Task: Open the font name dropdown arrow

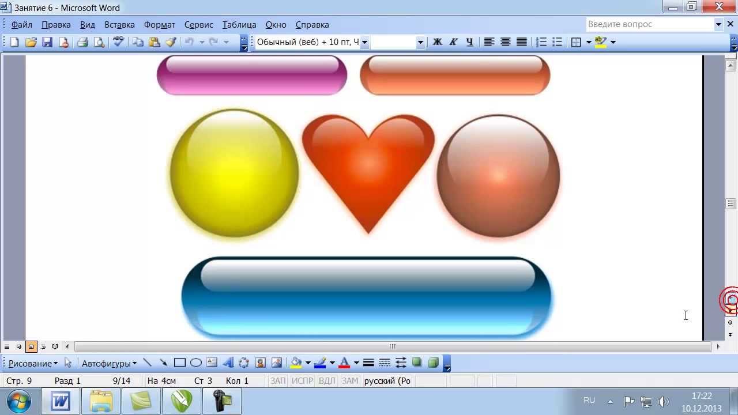Action: pos(420,42)
